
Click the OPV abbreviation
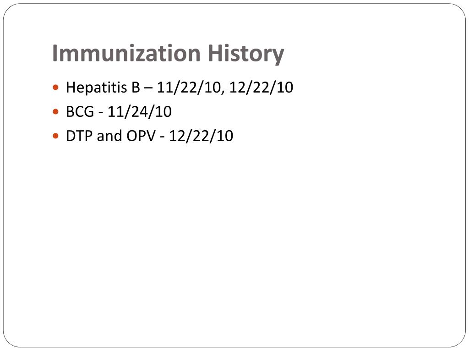pyautogui.click(x=141, y=136)
